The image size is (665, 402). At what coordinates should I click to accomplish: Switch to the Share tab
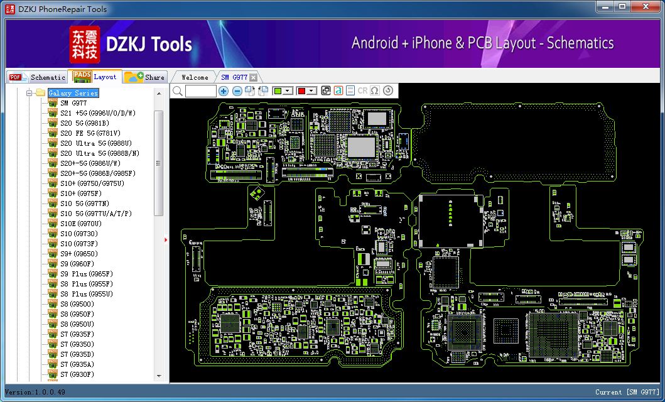point(145,77)
